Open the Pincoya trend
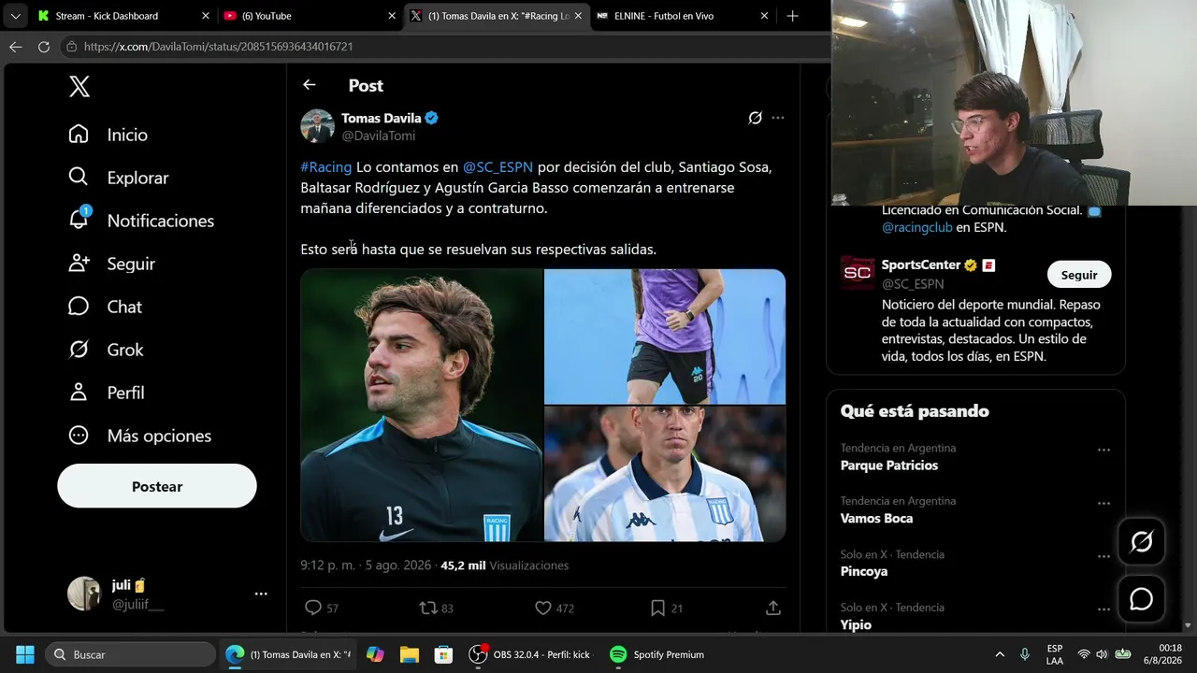 tap(864, 572)
